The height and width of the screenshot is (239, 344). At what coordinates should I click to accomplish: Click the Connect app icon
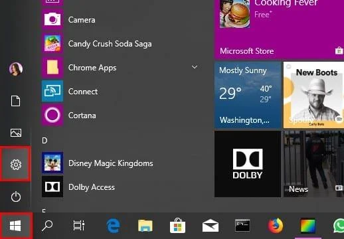pos(52,91)
